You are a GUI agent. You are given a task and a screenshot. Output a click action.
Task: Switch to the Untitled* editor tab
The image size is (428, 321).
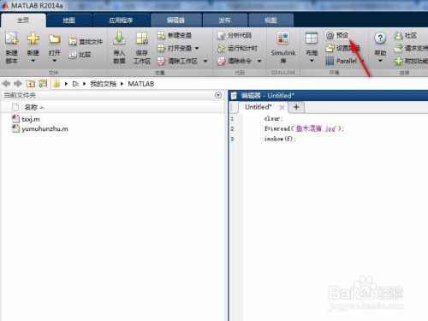pos(258,107)
